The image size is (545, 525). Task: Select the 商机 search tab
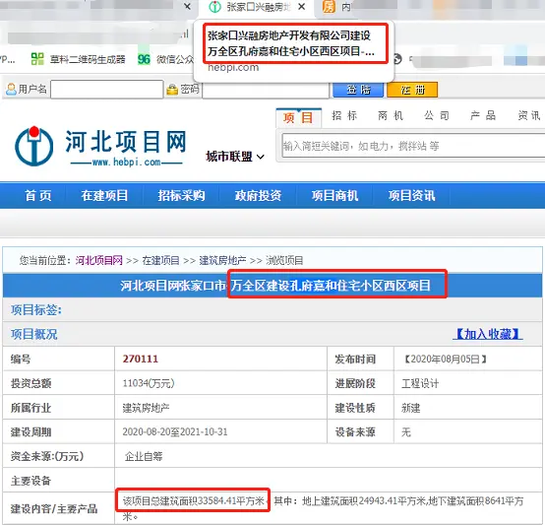(391, 115)
